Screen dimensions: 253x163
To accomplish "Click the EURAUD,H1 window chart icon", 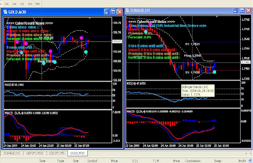I will (x=127, y=11).
